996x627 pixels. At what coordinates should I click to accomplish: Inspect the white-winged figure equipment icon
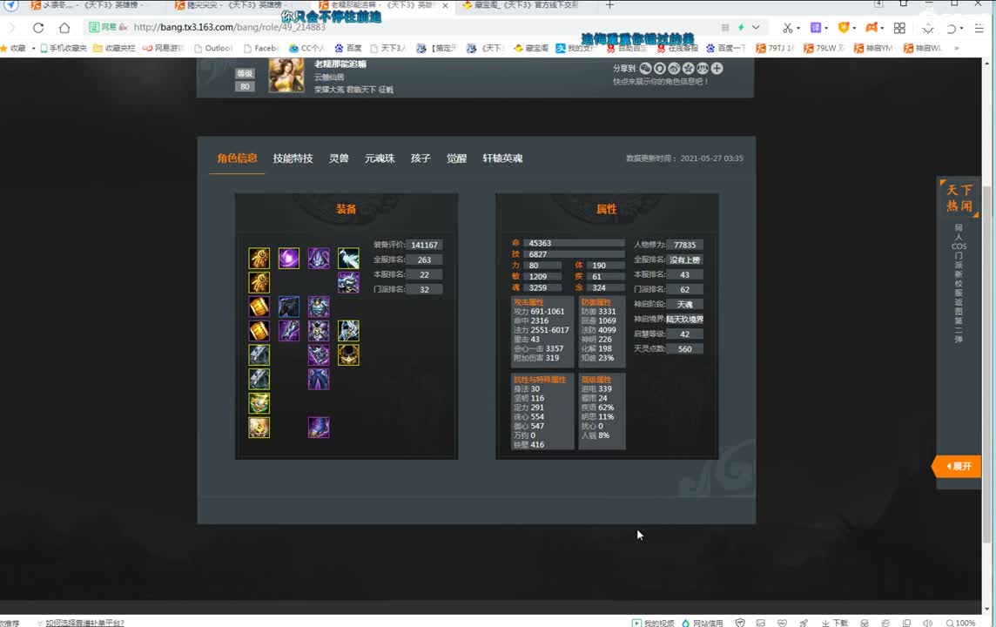click(349, 330)
